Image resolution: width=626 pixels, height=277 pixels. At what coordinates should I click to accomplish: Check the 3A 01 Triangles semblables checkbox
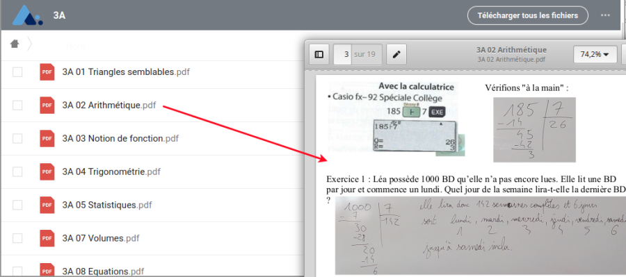[17, 72]
